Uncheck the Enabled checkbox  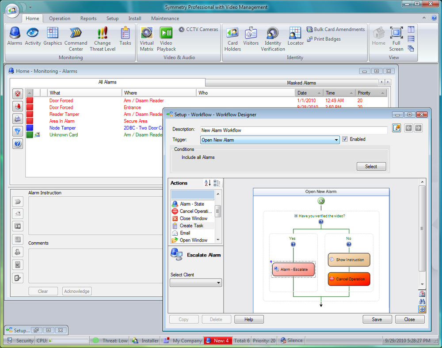tap(345, 139)
